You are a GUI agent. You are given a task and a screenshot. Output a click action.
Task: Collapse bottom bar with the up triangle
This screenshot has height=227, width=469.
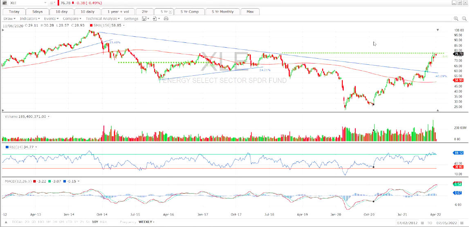[x=7, y=222]
